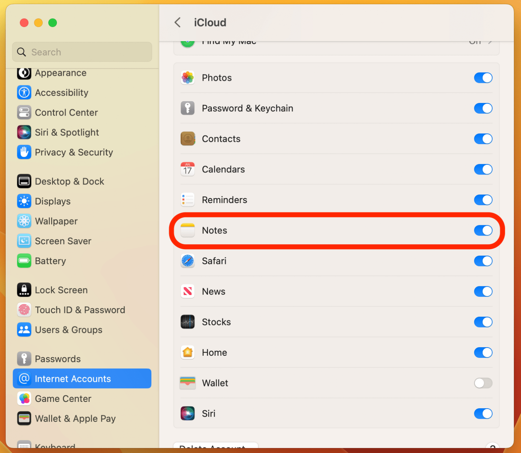The height and width of the screenshot is (453, 521).
Task: Click the Password & Keychain key icon
Action: [188, 108]
